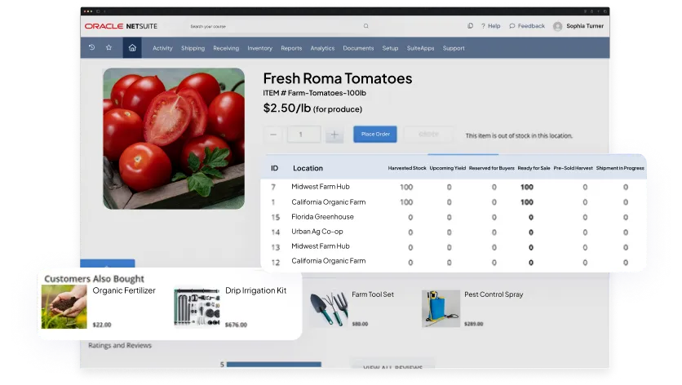The height and width of the screenshot is (385, 682).
Task: Click the Fresh Roma Tomatoes product image
Action: click(174, 139)
